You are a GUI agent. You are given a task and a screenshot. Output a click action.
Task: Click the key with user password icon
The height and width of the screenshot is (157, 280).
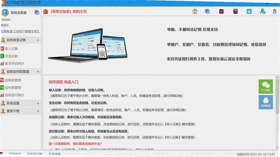tap(262, 12)
